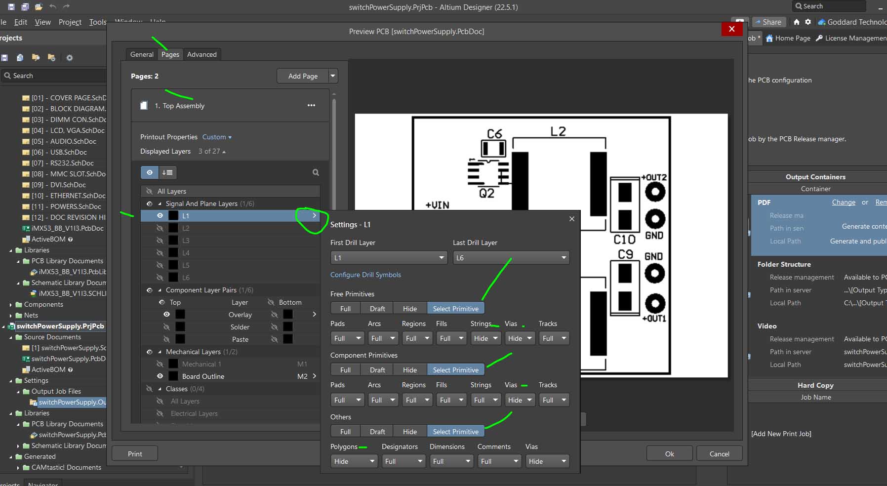887x486 pixels.
Task: Toggle visibility of Top Overlay layer
Action: (x=166, y=315)
